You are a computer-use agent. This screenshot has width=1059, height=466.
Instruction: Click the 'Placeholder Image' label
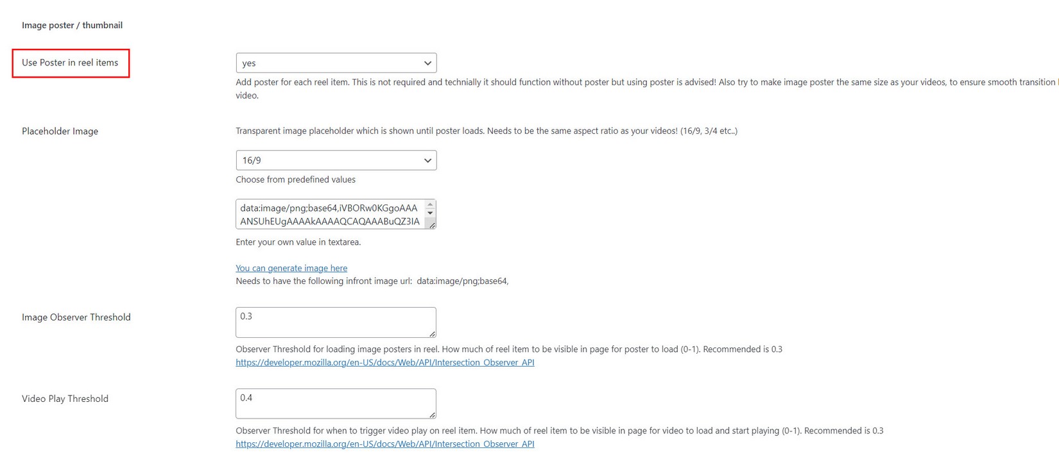[x=60, y=131]
